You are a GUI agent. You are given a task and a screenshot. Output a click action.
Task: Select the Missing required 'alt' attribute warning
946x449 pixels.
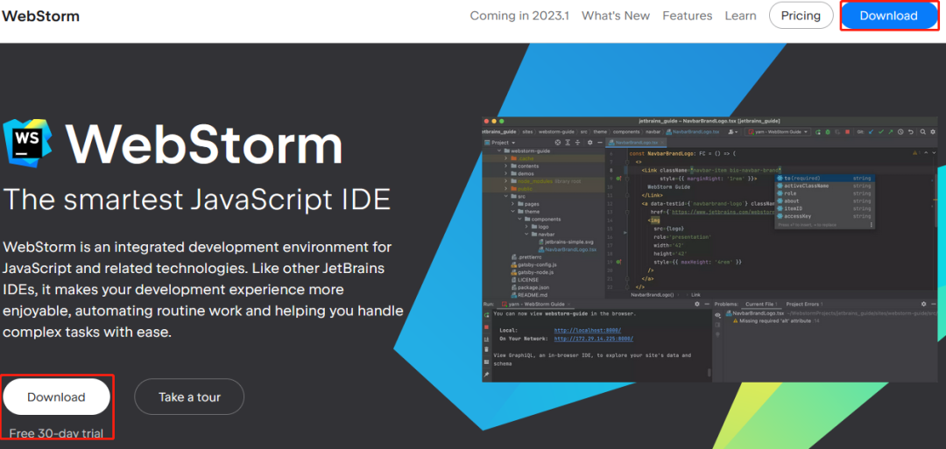pyautogui.click(x=774, y=320)
